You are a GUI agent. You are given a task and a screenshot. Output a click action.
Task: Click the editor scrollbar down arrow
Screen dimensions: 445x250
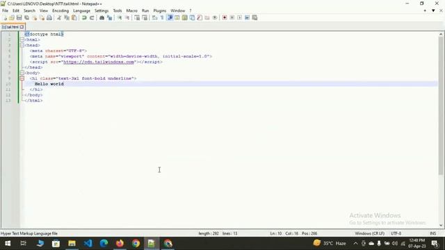pos(441,225)
